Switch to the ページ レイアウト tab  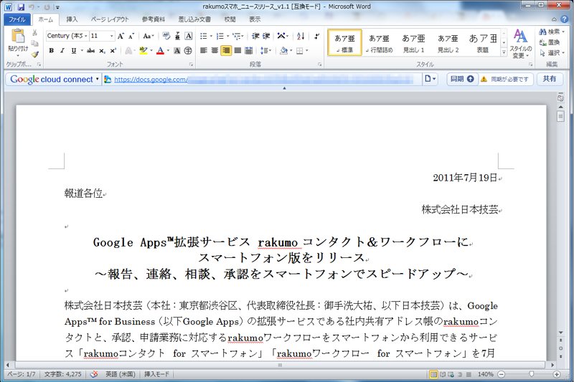coord(110,19)
